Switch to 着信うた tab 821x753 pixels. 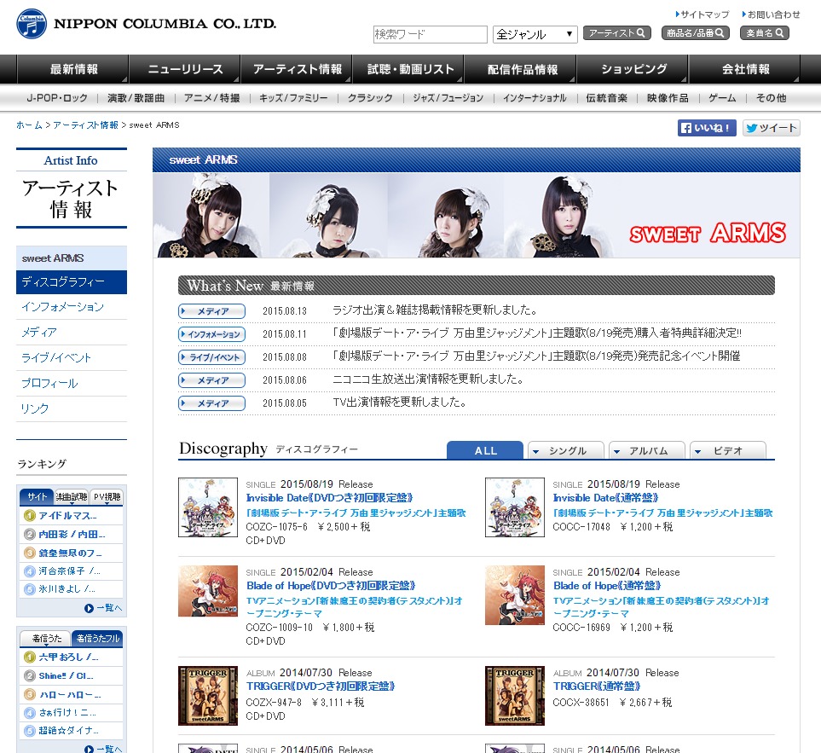pos(46,639)
